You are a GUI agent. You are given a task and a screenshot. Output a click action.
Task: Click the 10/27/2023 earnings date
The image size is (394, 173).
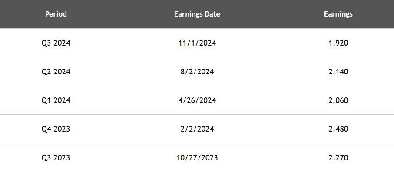coord(197,158)
